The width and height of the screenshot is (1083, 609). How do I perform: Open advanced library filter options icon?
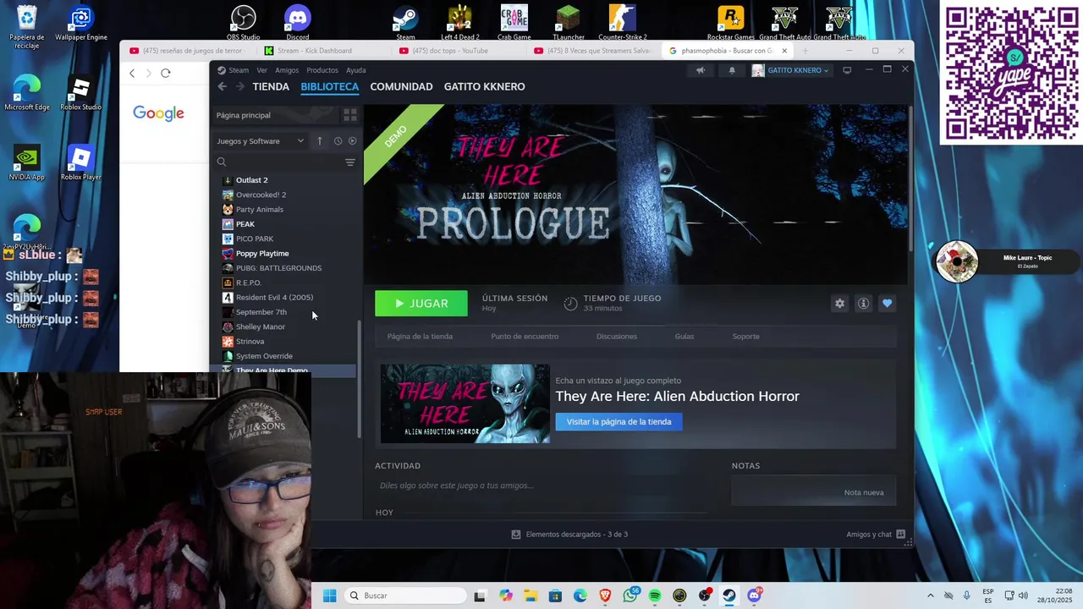(350, 162)
